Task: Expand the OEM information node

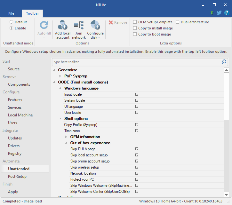Action: tap(66, 137)
